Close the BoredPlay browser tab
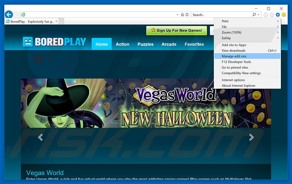 [57, 21]
